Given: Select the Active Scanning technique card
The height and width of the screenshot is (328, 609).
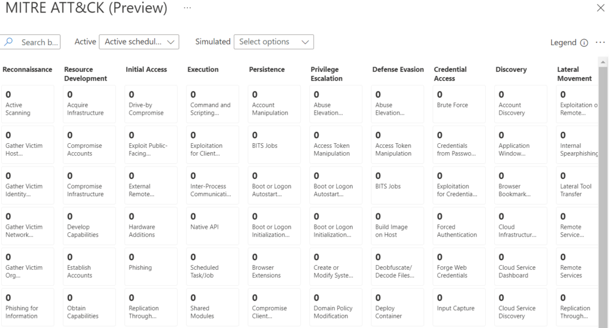Looking at the screenshot, I should point(27,104).
